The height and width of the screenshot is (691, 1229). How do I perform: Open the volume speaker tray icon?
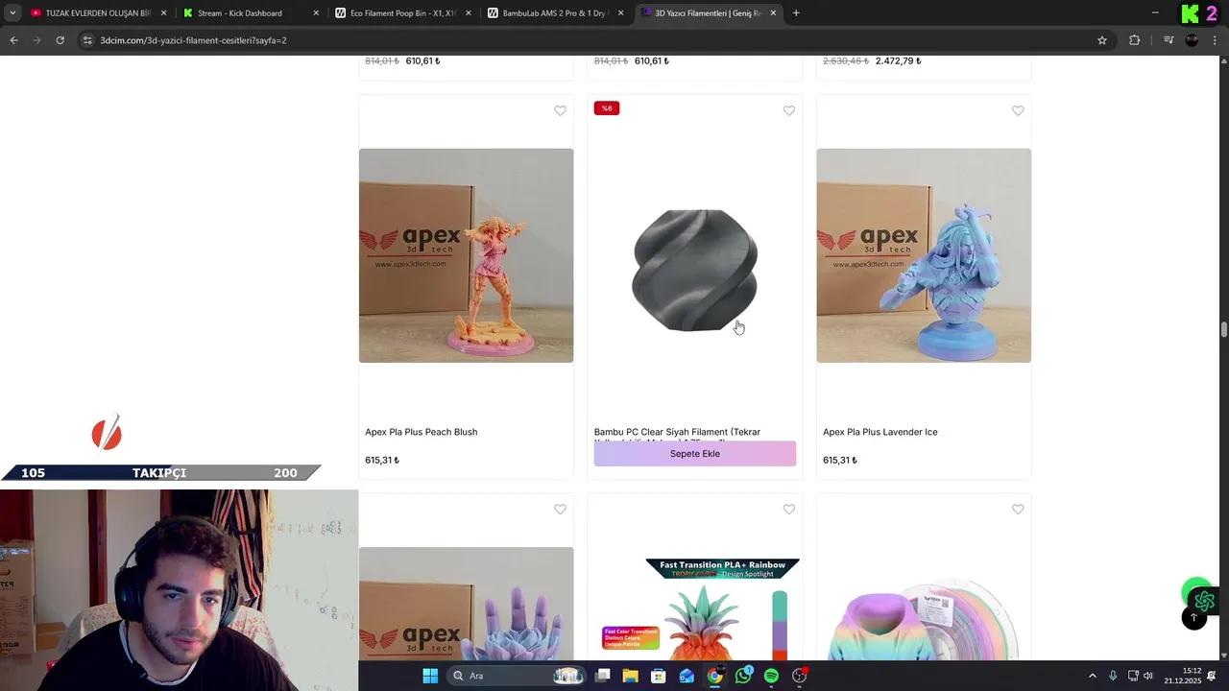pyautogui.click(x=1147, y=676)
